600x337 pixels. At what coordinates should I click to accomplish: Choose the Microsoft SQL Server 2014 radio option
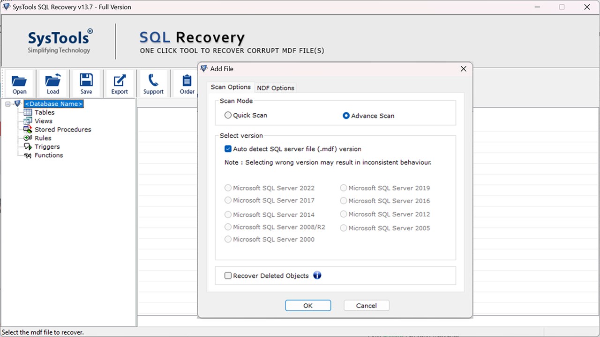click(228, 215)
